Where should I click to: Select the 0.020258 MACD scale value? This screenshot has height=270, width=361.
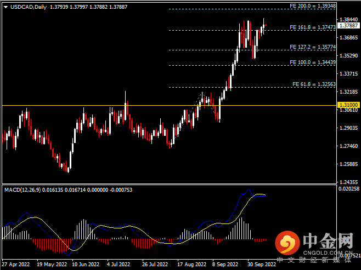click(x=348, y=189)
